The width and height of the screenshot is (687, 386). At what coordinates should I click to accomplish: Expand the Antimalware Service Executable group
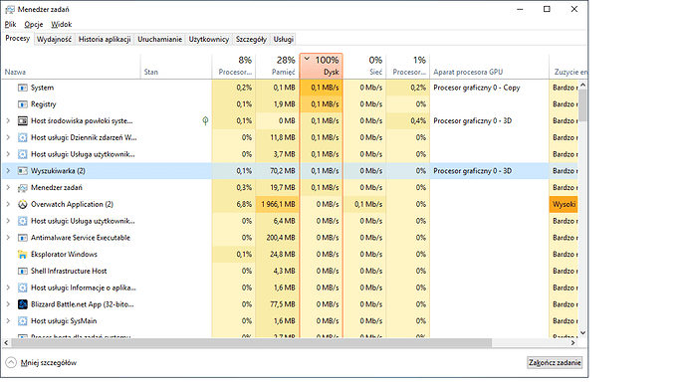tap(8, 237)
